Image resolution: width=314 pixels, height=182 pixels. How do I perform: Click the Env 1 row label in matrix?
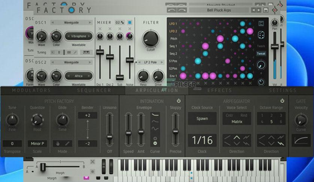(x=173, y=76)
